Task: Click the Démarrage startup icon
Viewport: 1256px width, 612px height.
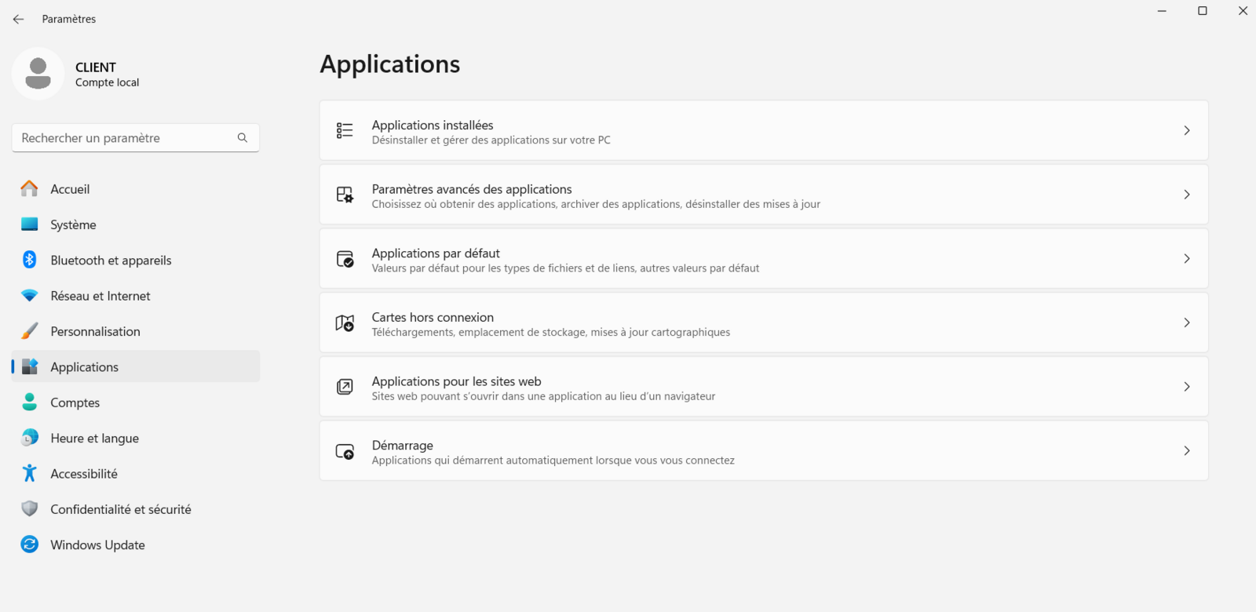Action: pos(345,451)
